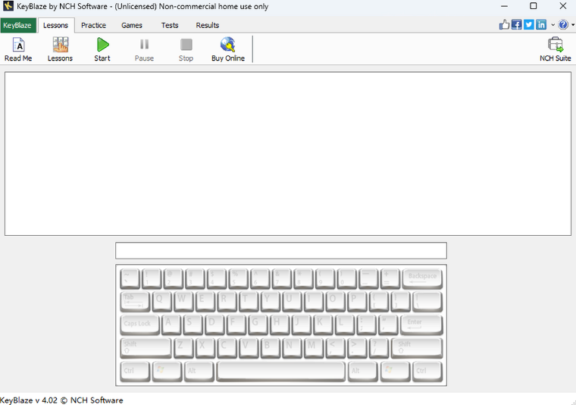Click the question mark slash key
The width and height of the screenshot is (576, 405).
(x=379, y=347)
